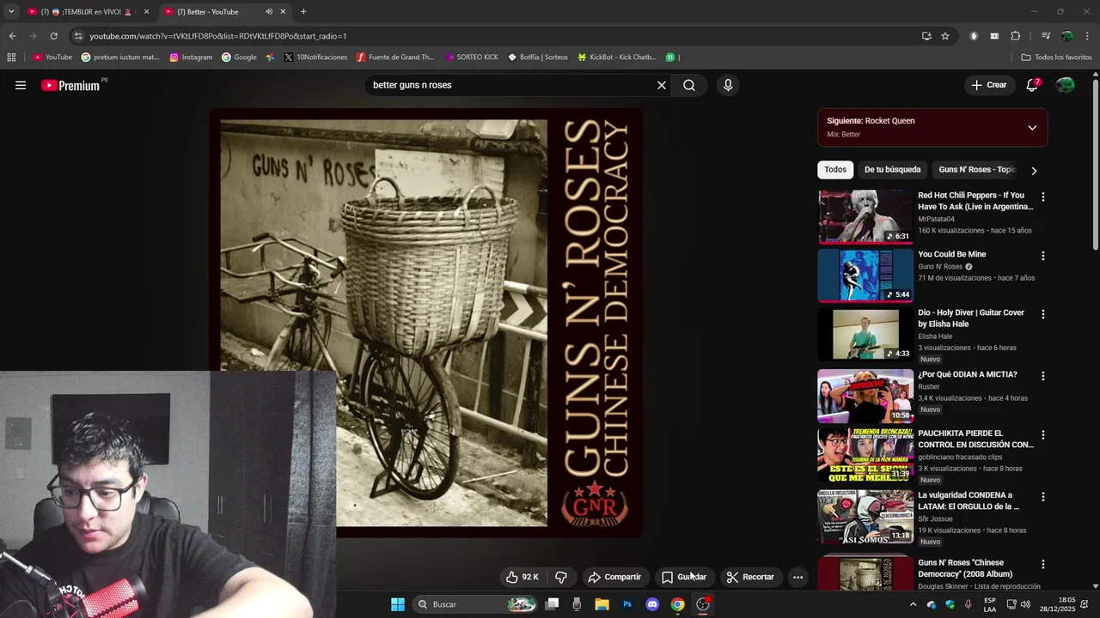Open options for Red Hot Chili Peppers video
The image size is (1100, 618).
(x=1043, y=197)
